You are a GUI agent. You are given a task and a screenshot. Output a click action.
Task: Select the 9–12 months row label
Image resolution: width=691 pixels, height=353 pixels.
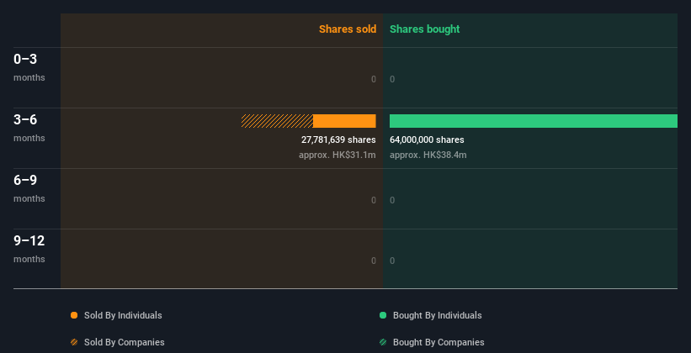point(29,249)
